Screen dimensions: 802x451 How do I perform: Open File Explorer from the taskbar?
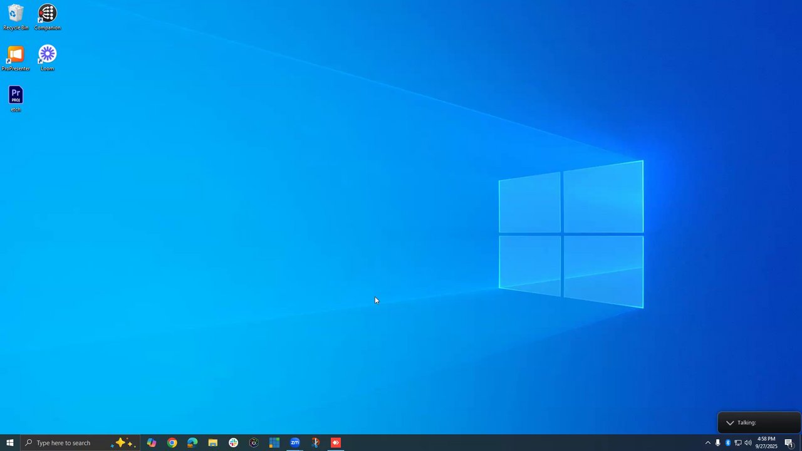[213, 443]
